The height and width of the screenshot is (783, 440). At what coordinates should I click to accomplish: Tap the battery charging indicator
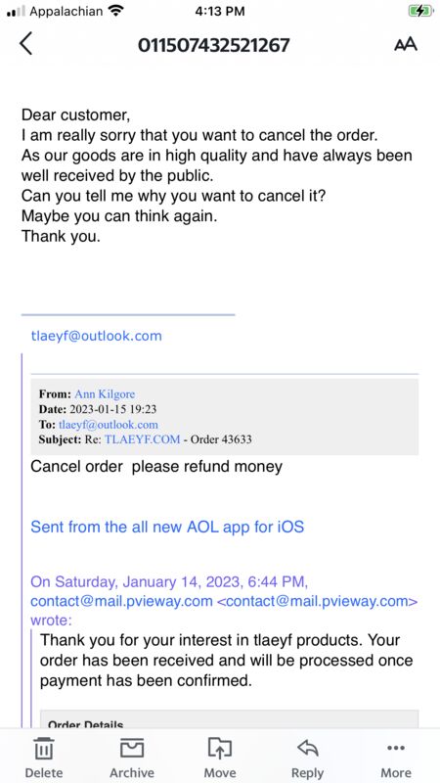(x=420, y=11)
